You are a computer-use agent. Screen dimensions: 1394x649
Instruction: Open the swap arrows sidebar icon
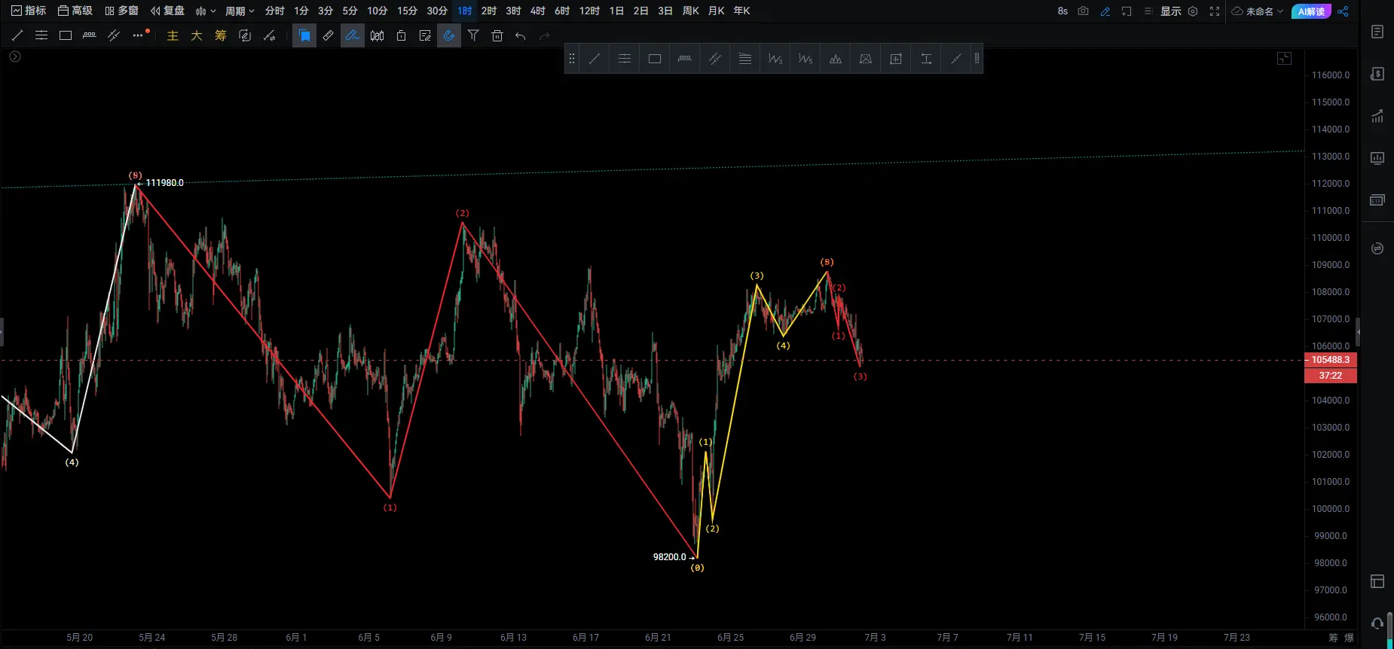(1377, 248)
